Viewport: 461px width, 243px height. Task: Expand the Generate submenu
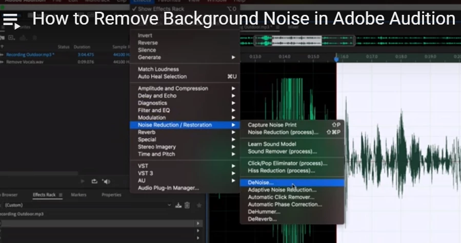[x=185, y=57]
